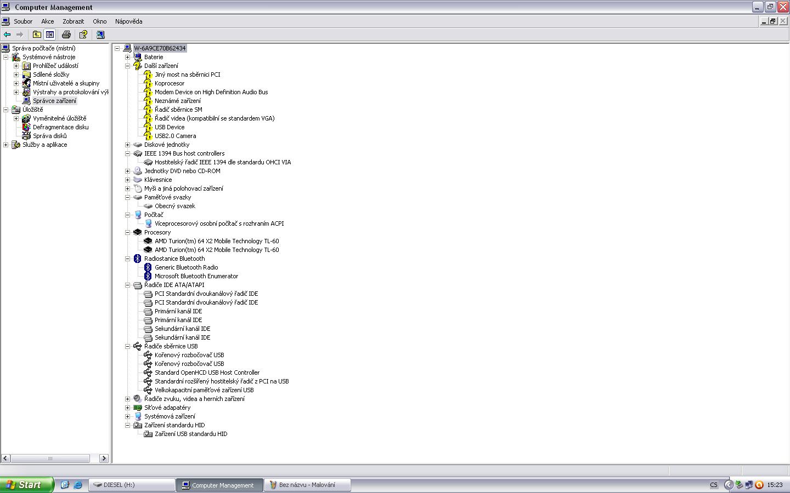This screenshot has width=790, height=493.
Task: Select the computer icon of root node W-6A9CE70B62434
Action: coord(127,48)
